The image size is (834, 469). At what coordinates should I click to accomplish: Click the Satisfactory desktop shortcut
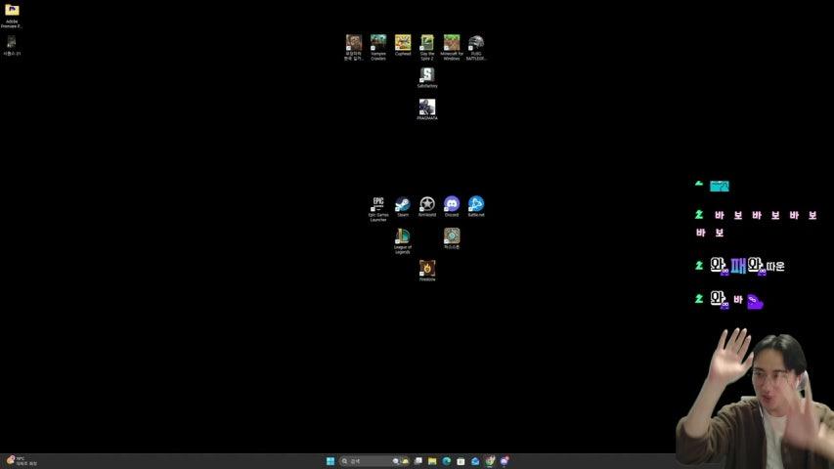tap(427, 77)
